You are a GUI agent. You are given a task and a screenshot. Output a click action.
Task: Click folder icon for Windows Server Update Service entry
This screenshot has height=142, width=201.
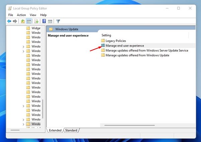point(103,50)
